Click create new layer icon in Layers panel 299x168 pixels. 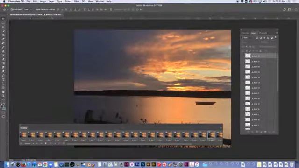click(x=270, y=132)
